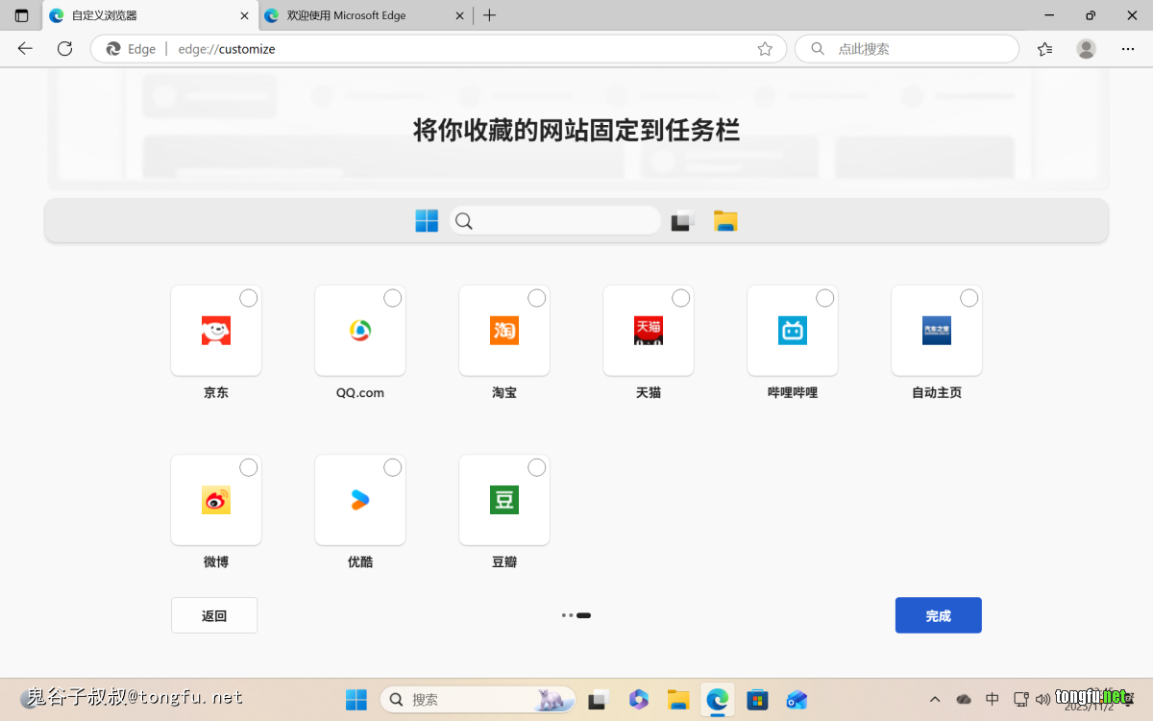Show hidden icons in system tray
The width and height of the screenshot is (1153, 721).
pyautogui.click(x=935, y=699)
